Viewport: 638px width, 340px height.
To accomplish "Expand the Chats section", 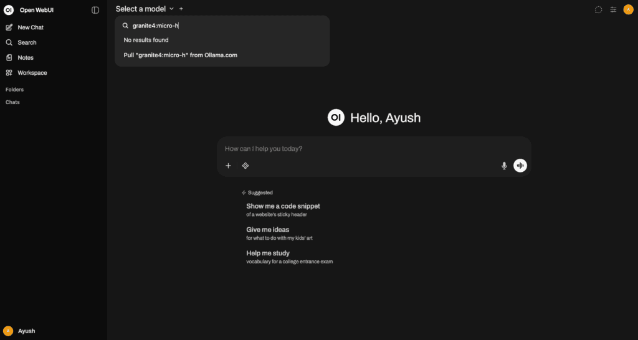I will coord(12,102).
